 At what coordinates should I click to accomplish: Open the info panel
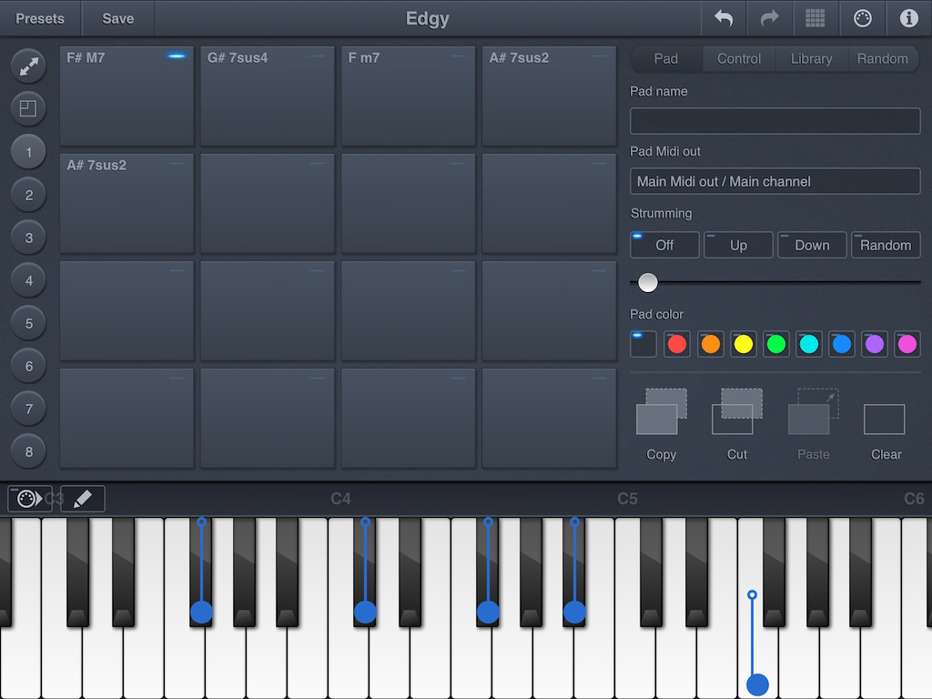click(907, 18)
